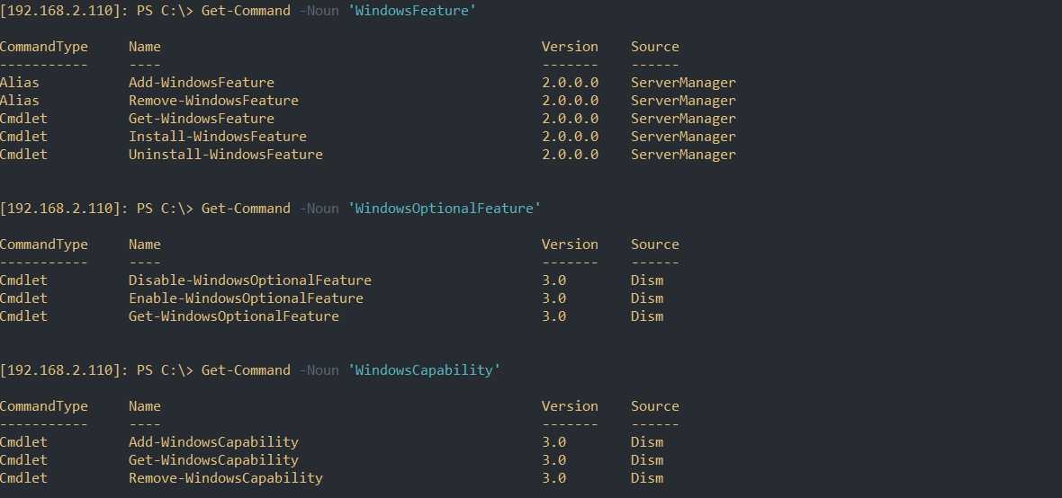Click the Remove-WindowsCapability cmdlet name
1062x498 pixels.
point(225,478)
